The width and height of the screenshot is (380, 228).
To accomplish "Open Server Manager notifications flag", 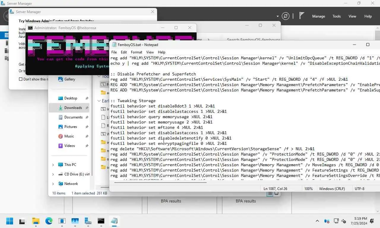I will [302, 16].
